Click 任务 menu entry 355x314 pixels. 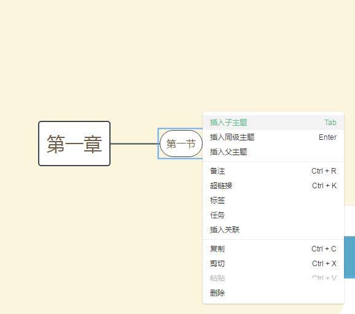(x=273, y=215)
